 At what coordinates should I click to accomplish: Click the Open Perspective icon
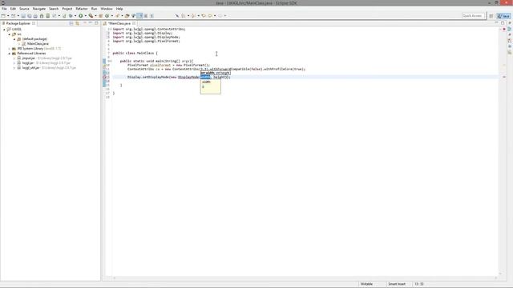click(491, 16)
